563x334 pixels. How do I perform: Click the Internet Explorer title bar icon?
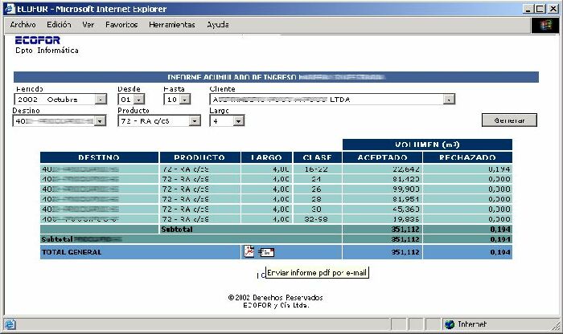point(8,8)
